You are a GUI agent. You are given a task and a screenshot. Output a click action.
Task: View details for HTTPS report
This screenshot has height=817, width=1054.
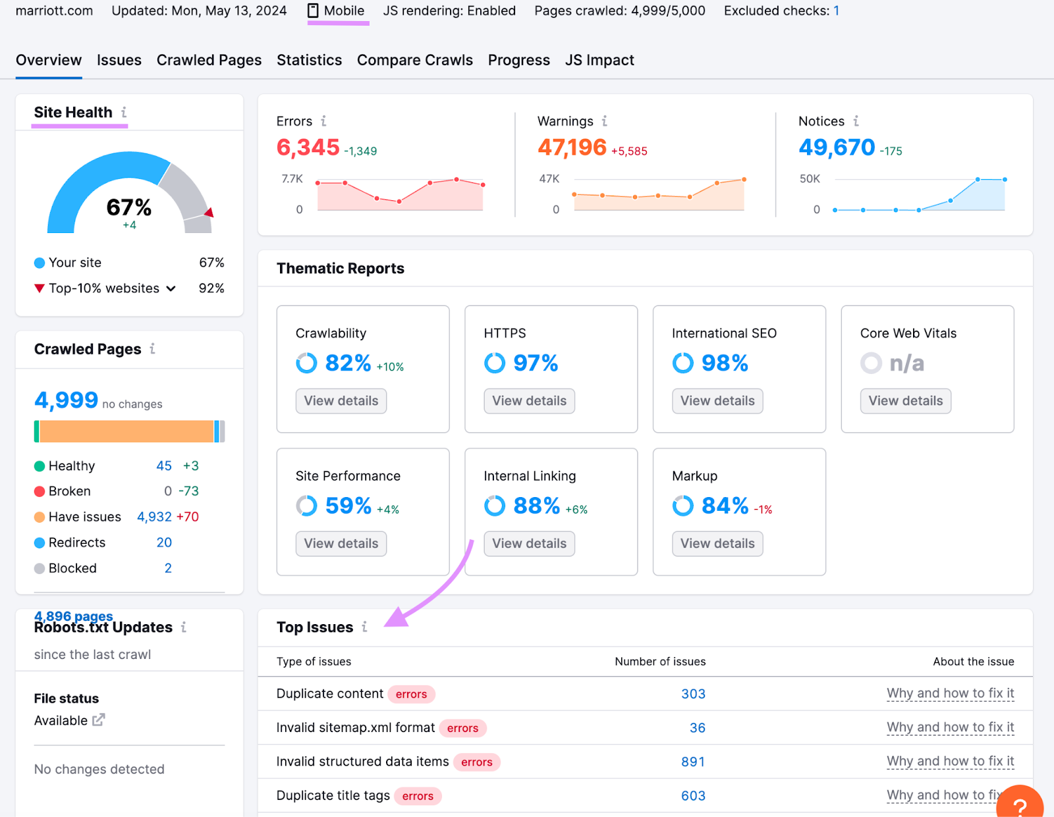click(x=530, y=401)
